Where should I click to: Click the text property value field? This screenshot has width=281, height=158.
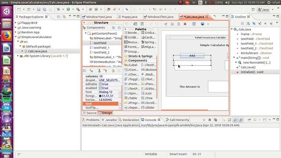click(108, 104)
